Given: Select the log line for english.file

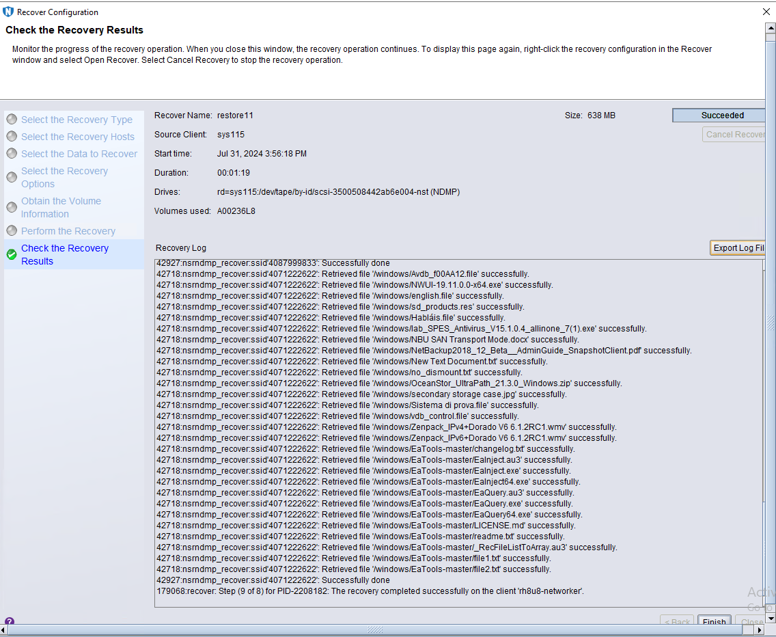Looking at the screenshot, I should [x=330, y=296].
